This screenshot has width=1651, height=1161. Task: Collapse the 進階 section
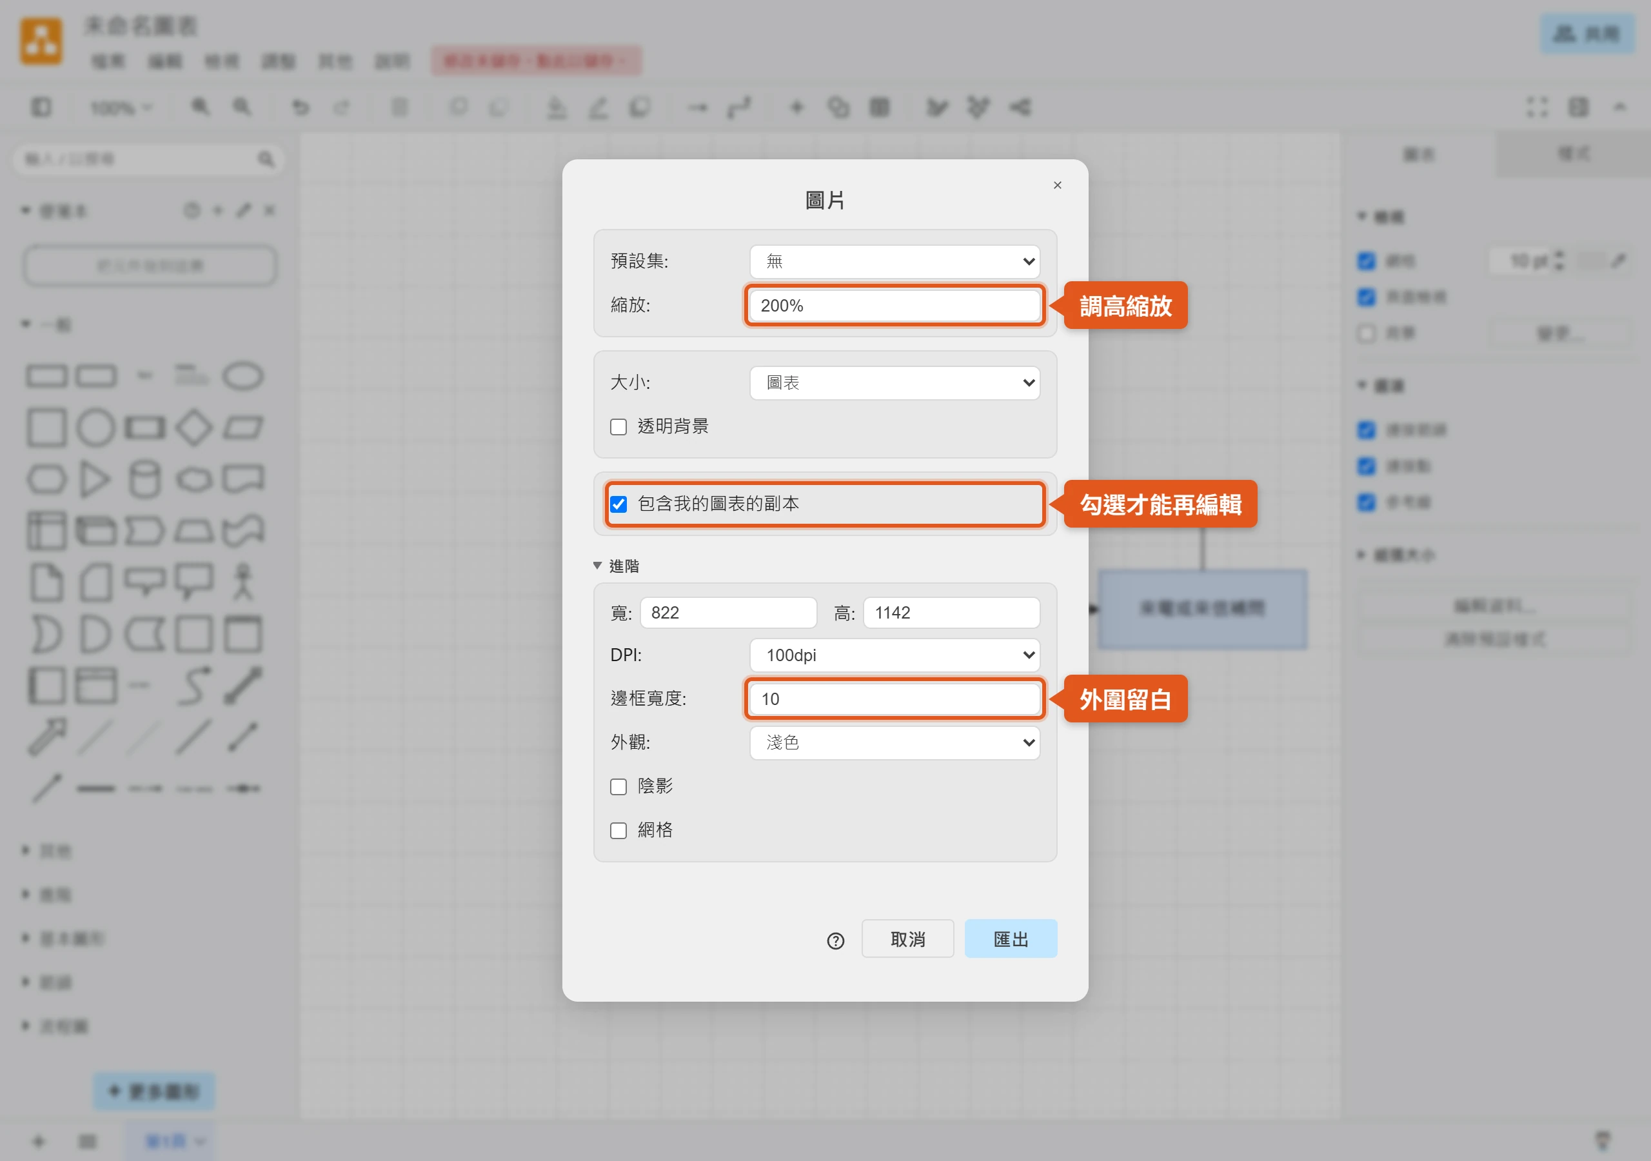(617, 566)
